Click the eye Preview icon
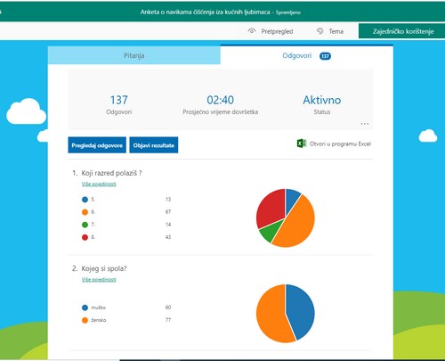Screen dimensions: 445x361 (x=252, y=31)
